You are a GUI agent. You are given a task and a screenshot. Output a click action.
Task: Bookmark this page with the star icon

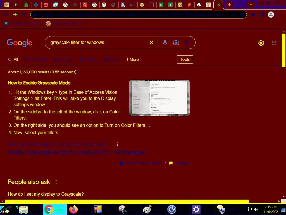pos(242,15)
